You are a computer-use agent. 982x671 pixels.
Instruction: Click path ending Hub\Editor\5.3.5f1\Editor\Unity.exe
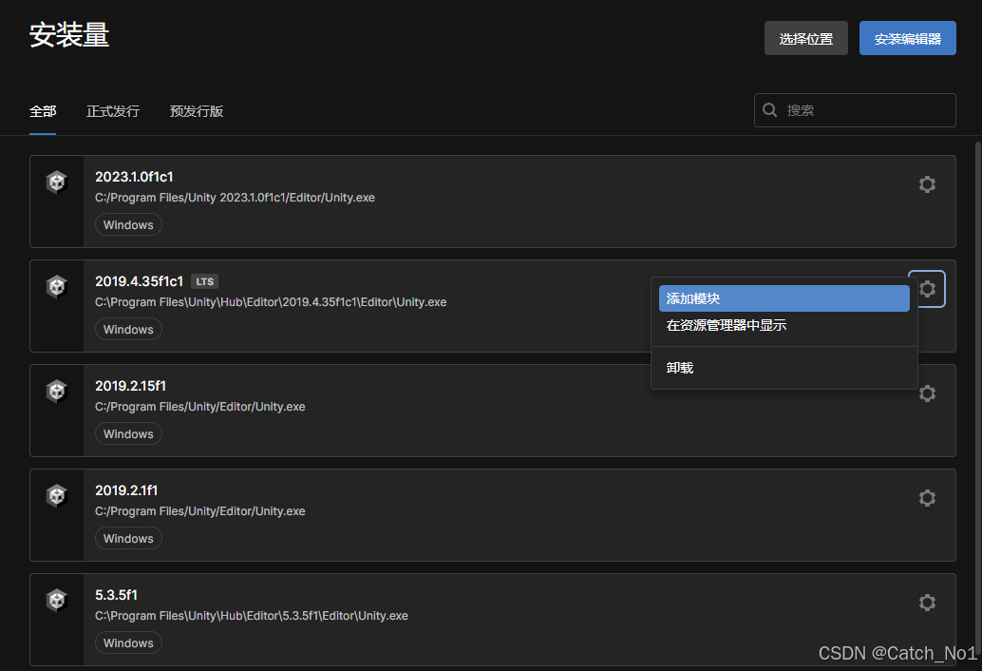click(x=251, y=617)
